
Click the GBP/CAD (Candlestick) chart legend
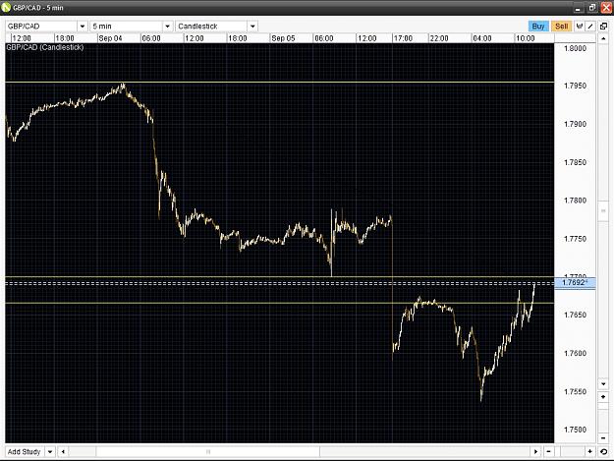pyautogui.click(x=45, y=47)
